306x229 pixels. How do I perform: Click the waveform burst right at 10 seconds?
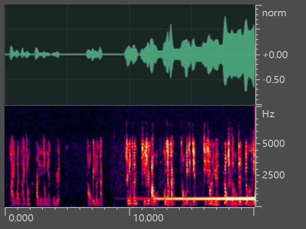click(131, 55)
